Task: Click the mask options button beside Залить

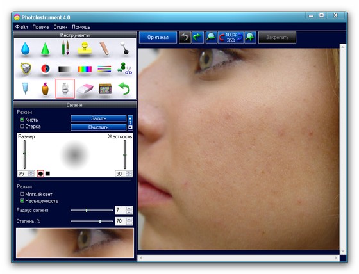Action: tap(130, 123)
